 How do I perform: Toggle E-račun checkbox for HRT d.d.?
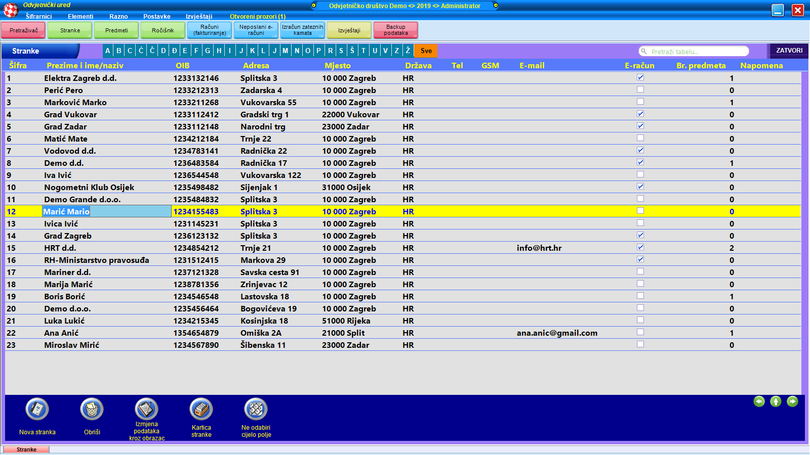tap(640, 247)
